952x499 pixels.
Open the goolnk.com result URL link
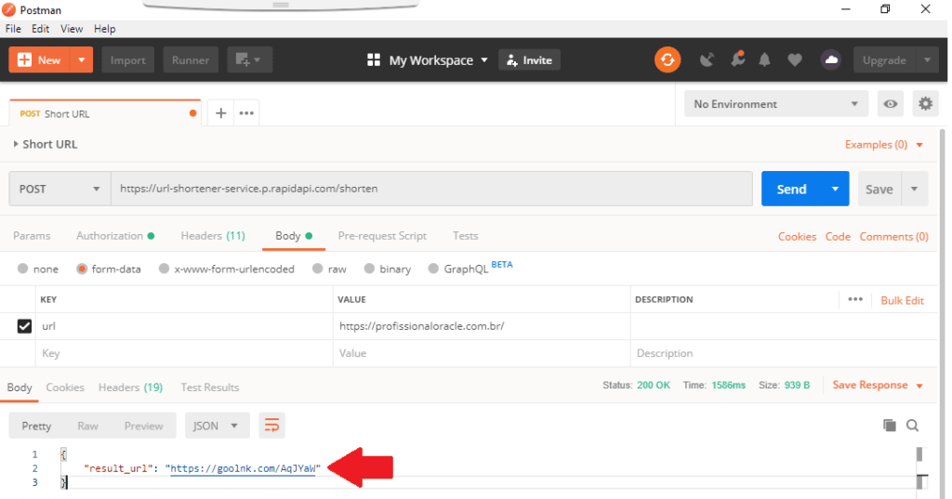243,468
